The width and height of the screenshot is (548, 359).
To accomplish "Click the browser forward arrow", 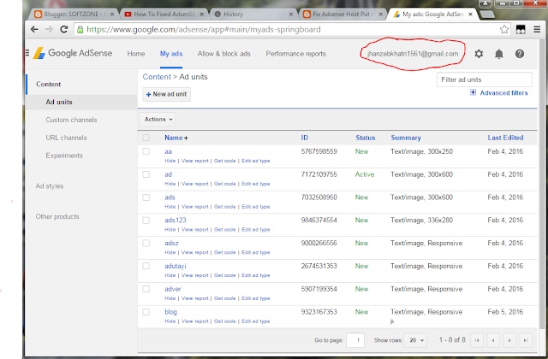I will pyautogui.click(x=49, y=29).
